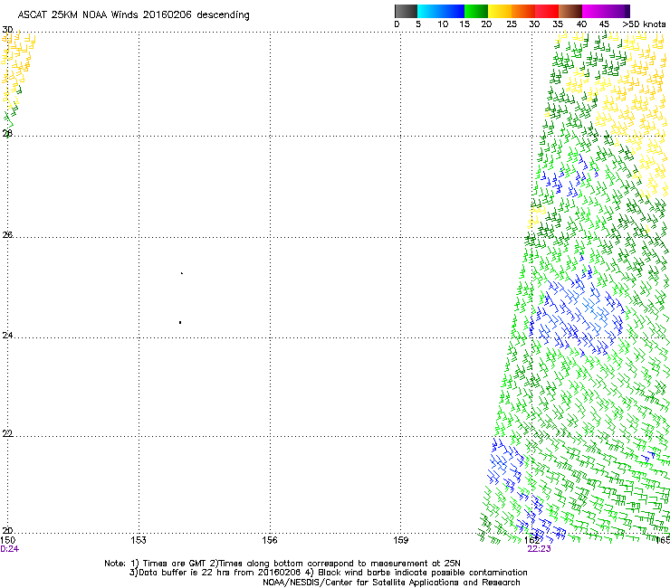Click the latitude label '22'
This screenshot has height=588, width=670.
[x=7, y=433]
